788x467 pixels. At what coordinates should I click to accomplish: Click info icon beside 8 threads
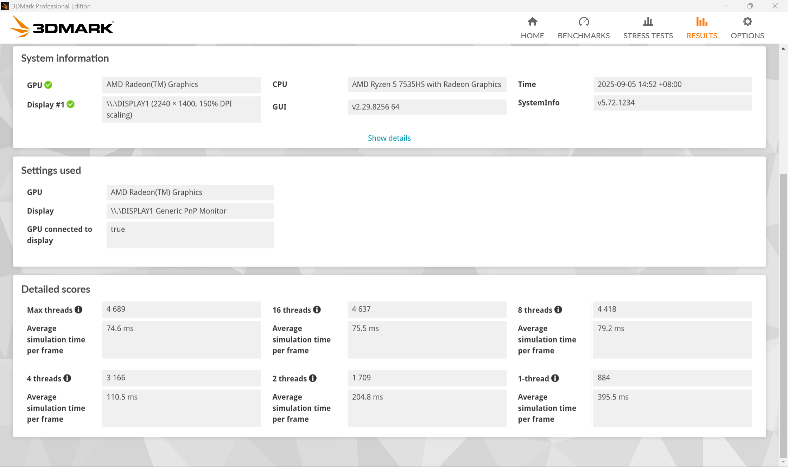click(558, 309)
